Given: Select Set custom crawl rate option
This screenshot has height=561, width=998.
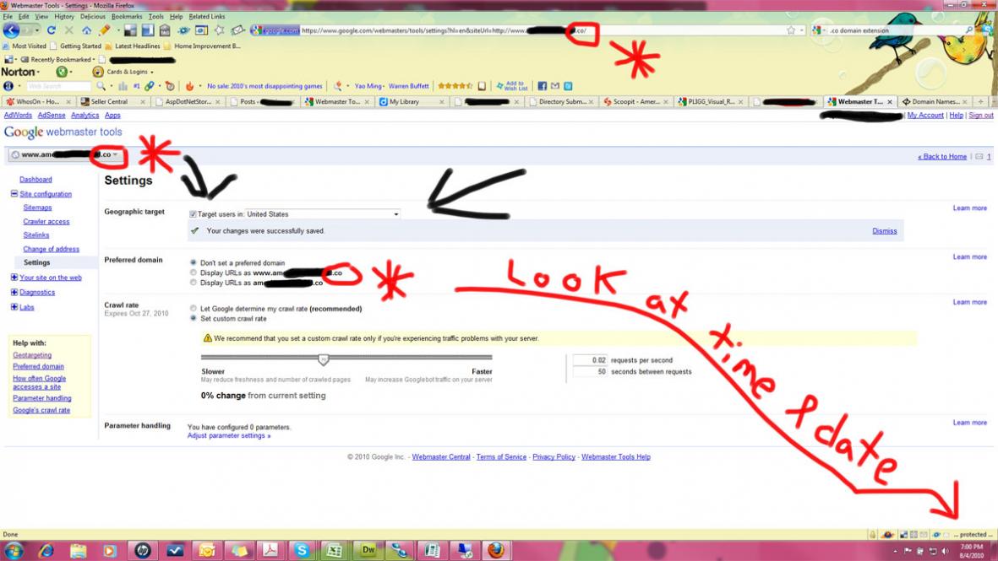Looking at the screenshot, I should coord(193,318).
